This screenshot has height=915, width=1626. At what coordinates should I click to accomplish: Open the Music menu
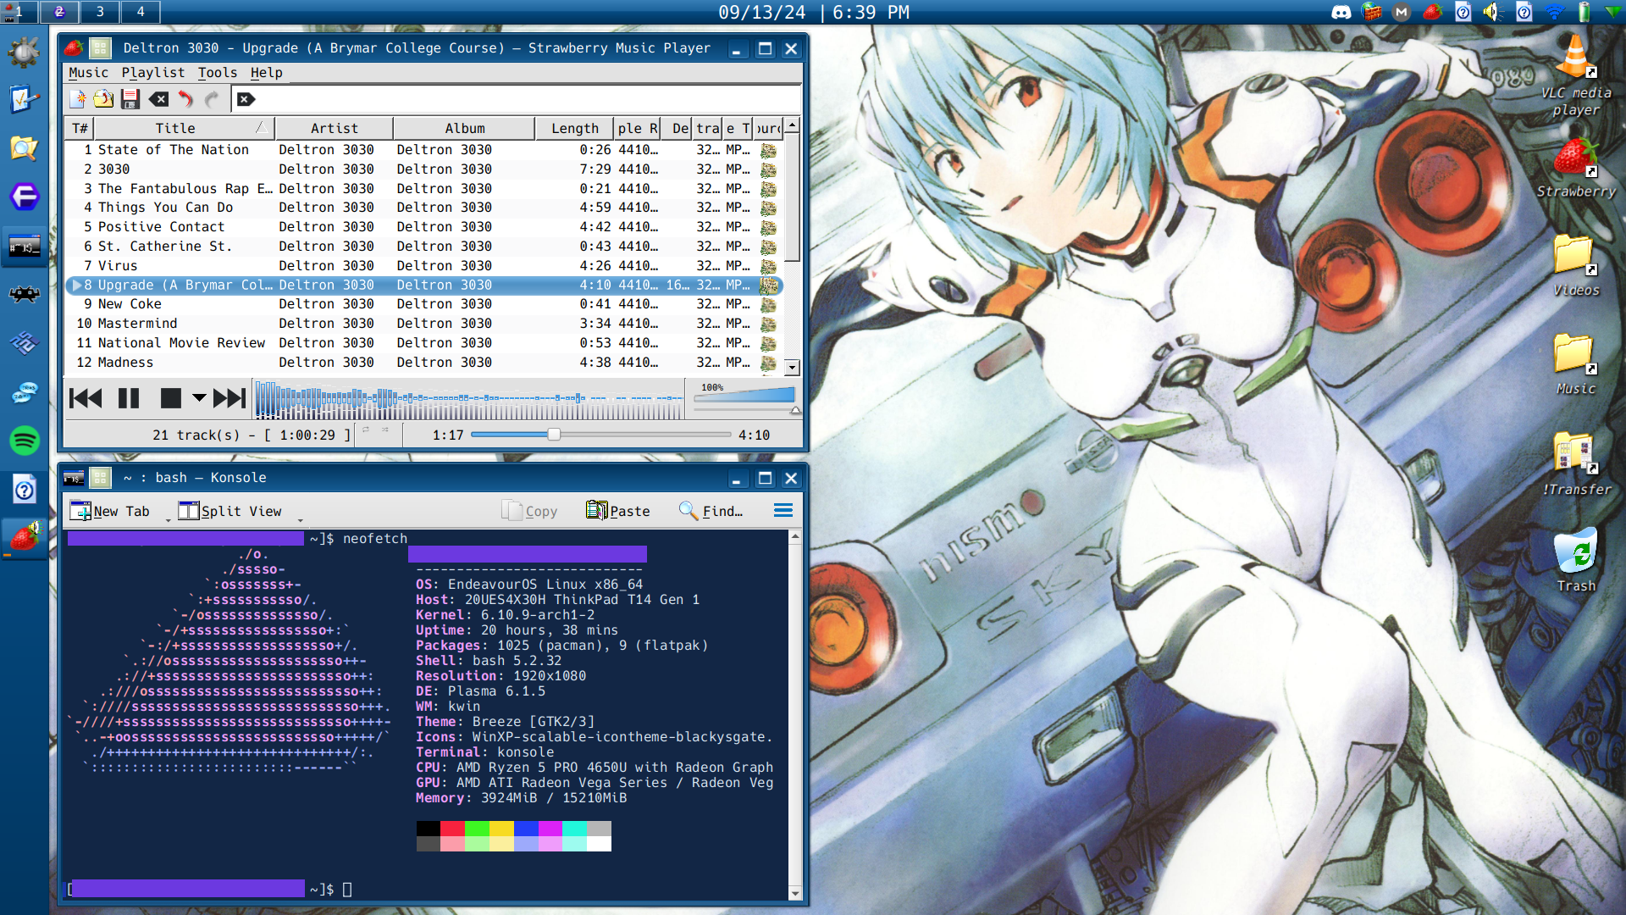click(x=88, y=73)
